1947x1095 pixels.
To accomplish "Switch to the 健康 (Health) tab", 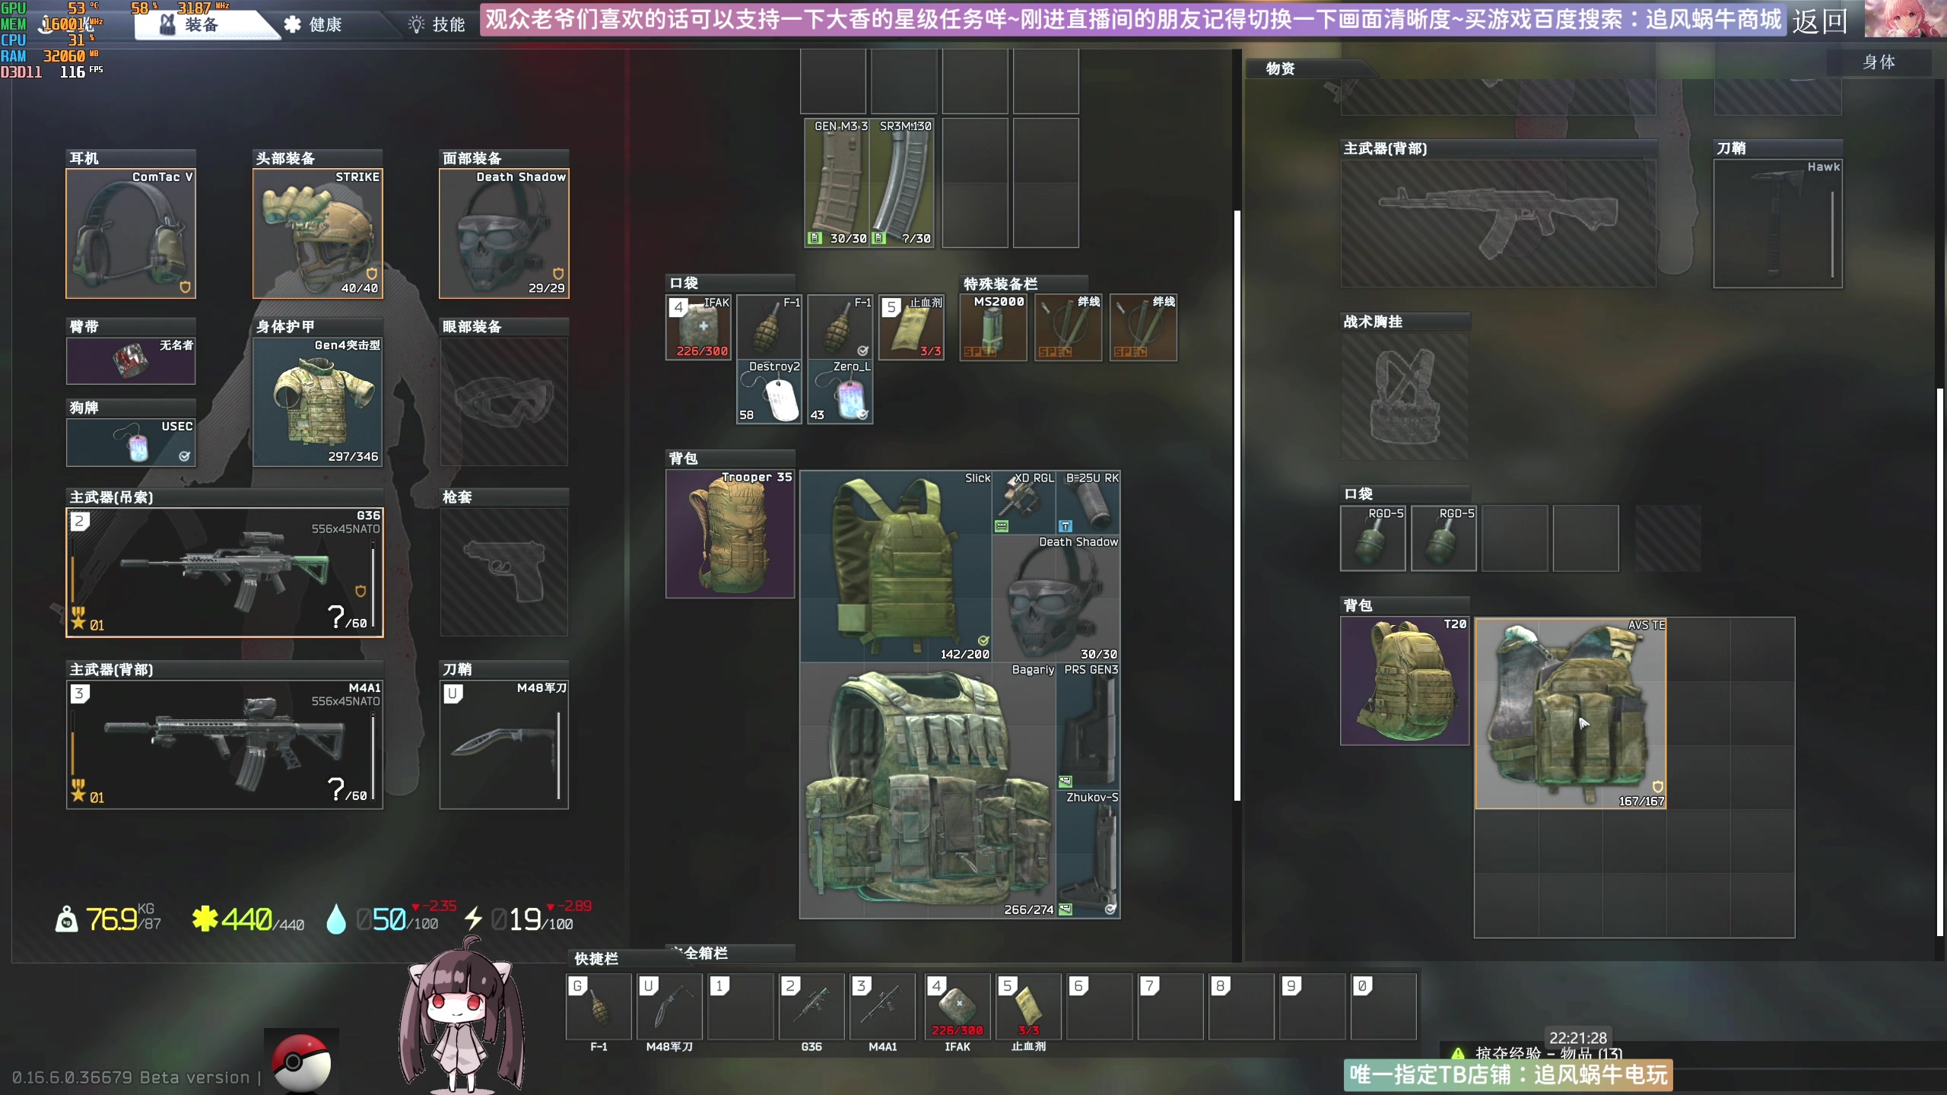I will pos(313,24).
